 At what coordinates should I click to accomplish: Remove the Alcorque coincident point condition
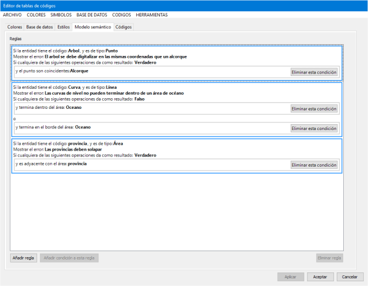coord(314,72)
